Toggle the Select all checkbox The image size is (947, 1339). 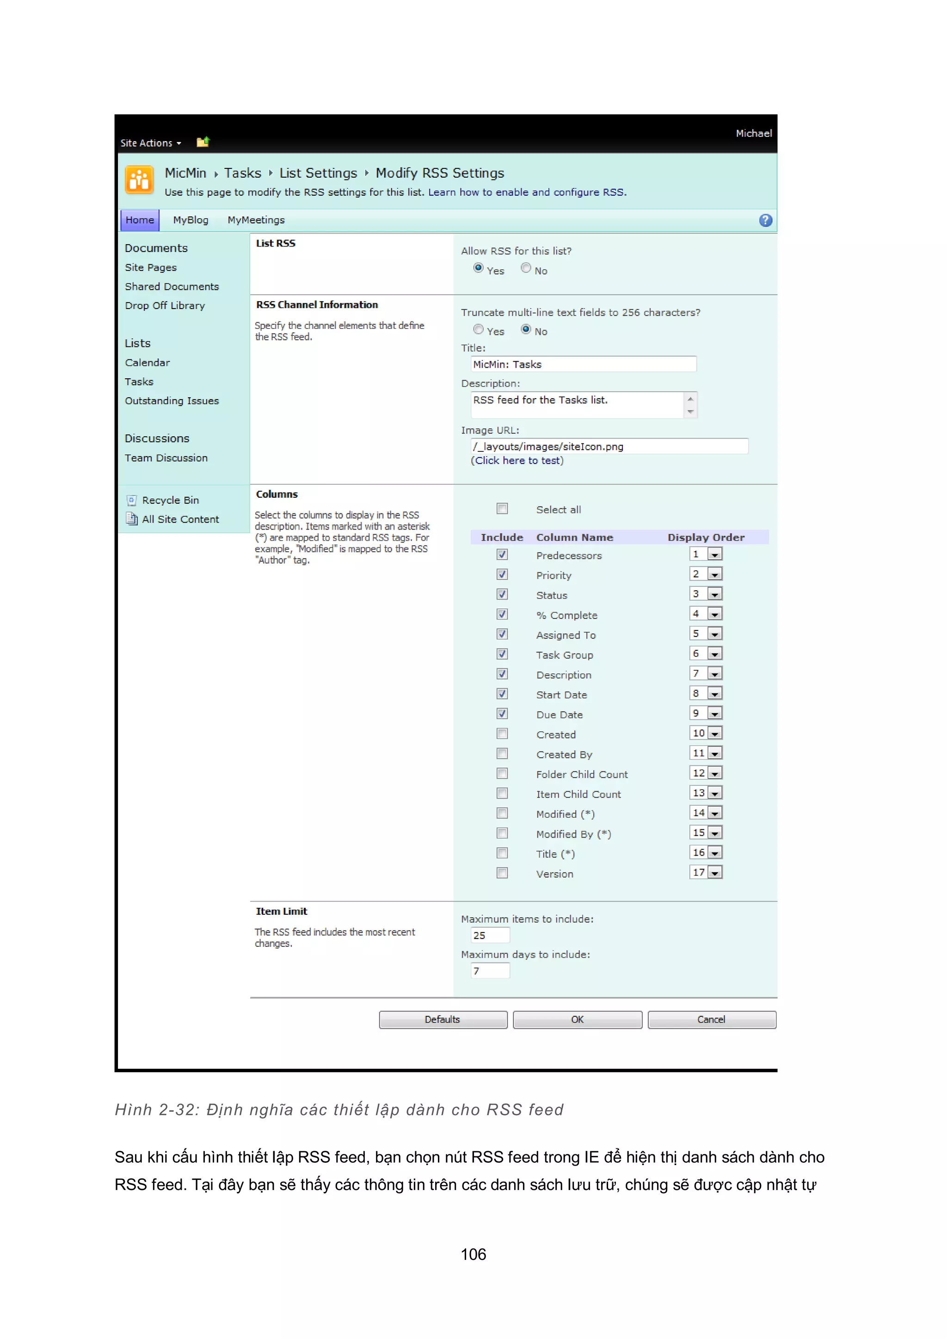502,508
